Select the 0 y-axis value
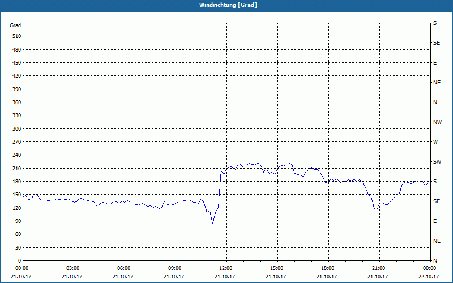The height and width of the screenshot is (283, 453). 20,261
